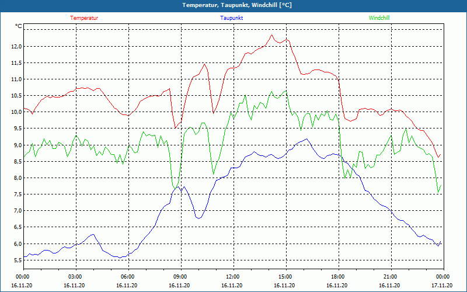This screenshot has height=292, width=467.
Task: Click the blue Taupunkt legend label
Action: [231, 18]
